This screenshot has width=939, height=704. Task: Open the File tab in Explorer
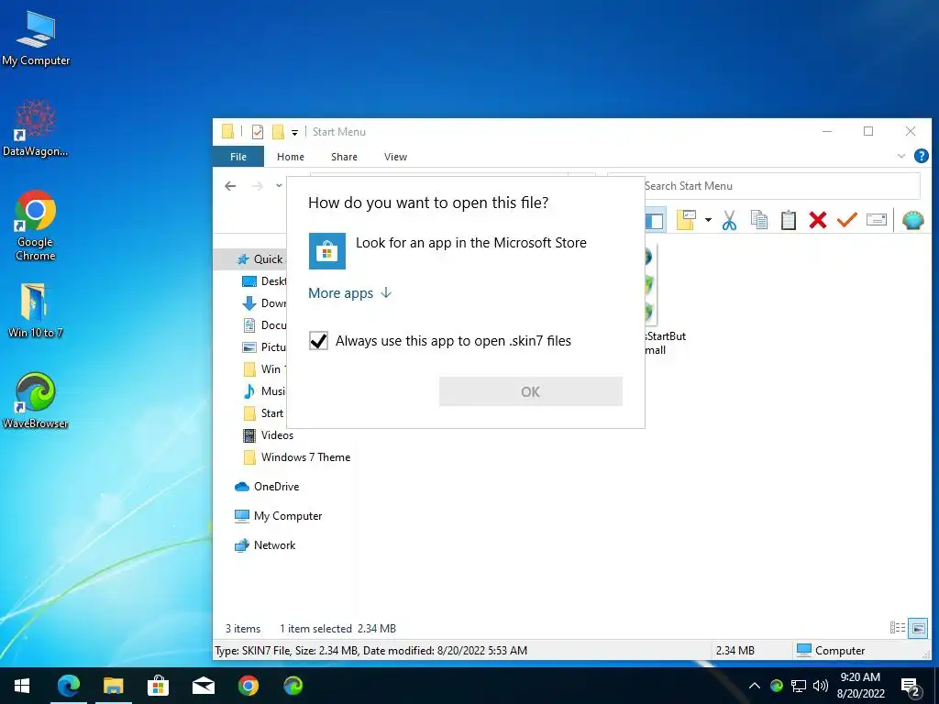pyautogui.click(x=238, y=157)
